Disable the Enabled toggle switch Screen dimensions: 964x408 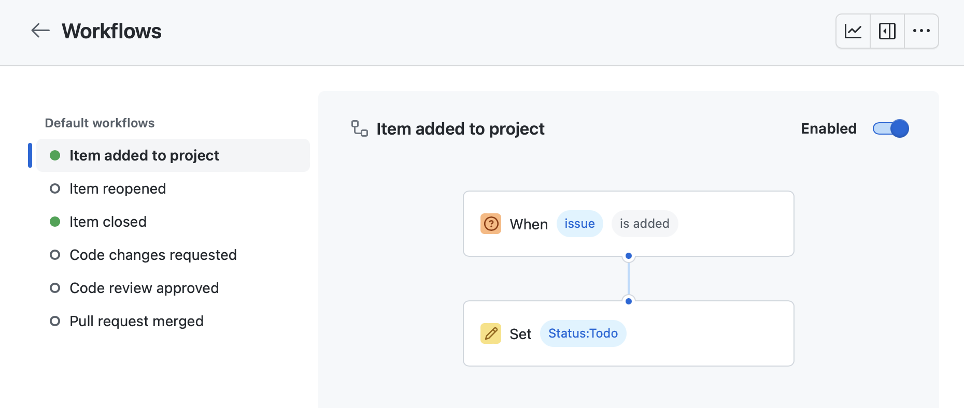[891, 128]
